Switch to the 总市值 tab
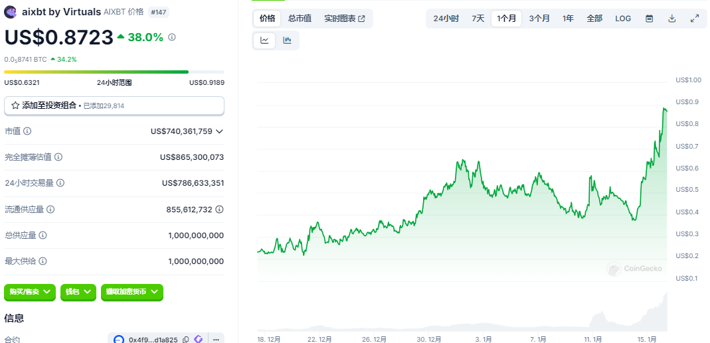 tap(300, 19)
